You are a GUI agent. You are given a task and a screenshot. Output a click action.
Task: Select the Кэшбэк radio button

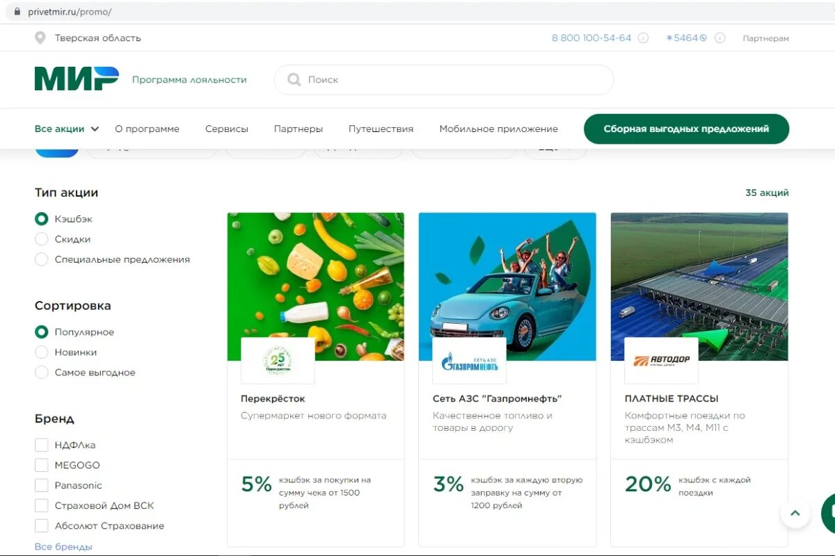coord(42,219)
